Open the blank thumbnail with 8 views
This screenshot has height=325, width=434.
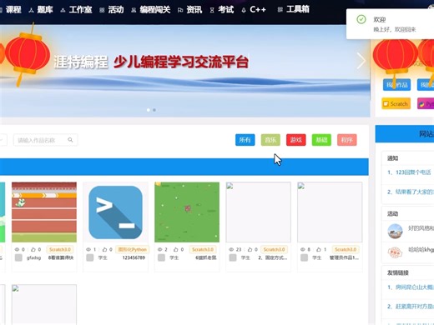(x=330, y=212)
